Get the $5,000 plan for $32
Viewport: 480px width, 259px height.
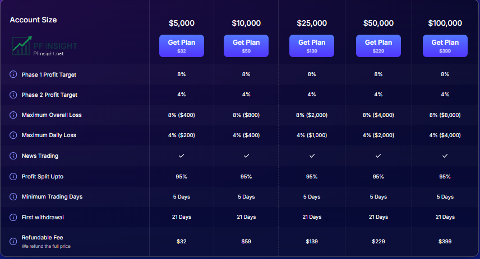pyautogui.click(x=182, y=46)
